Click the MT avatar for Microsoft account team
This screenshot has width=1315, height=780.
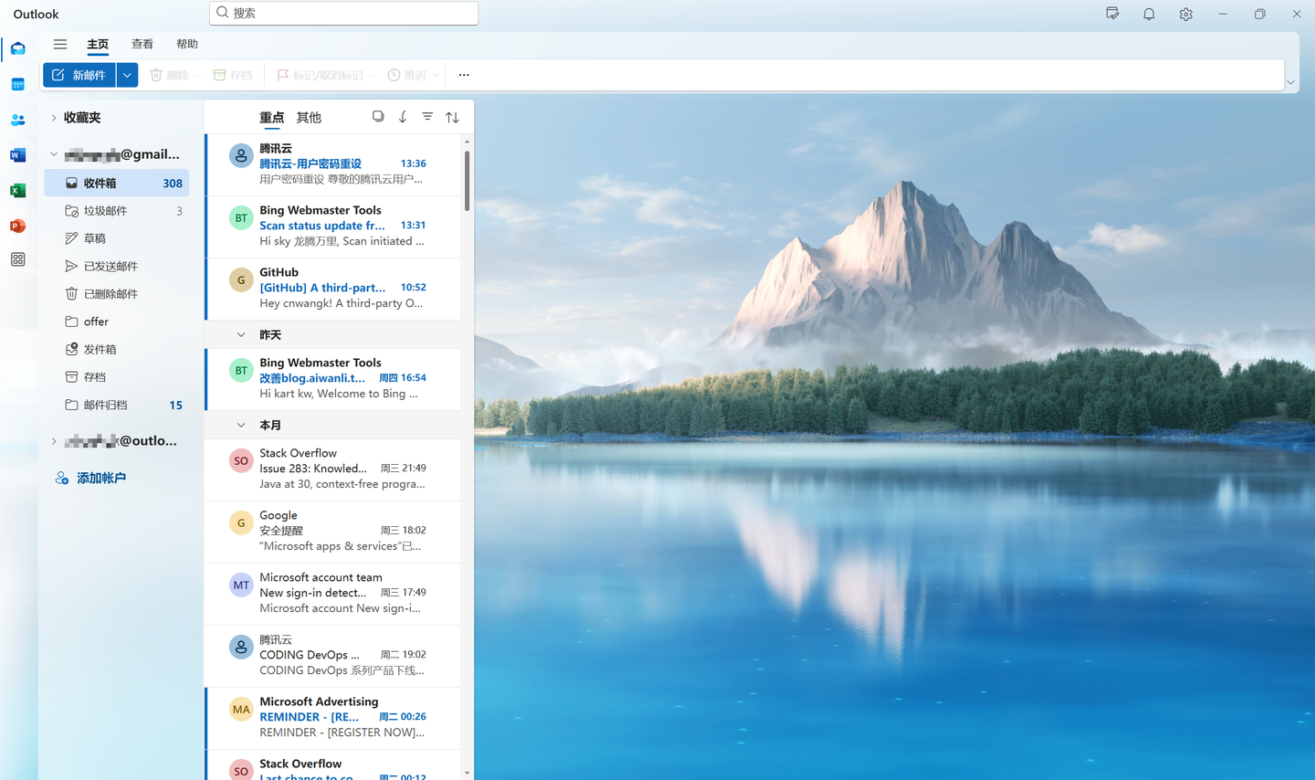[x=241, y=585]
